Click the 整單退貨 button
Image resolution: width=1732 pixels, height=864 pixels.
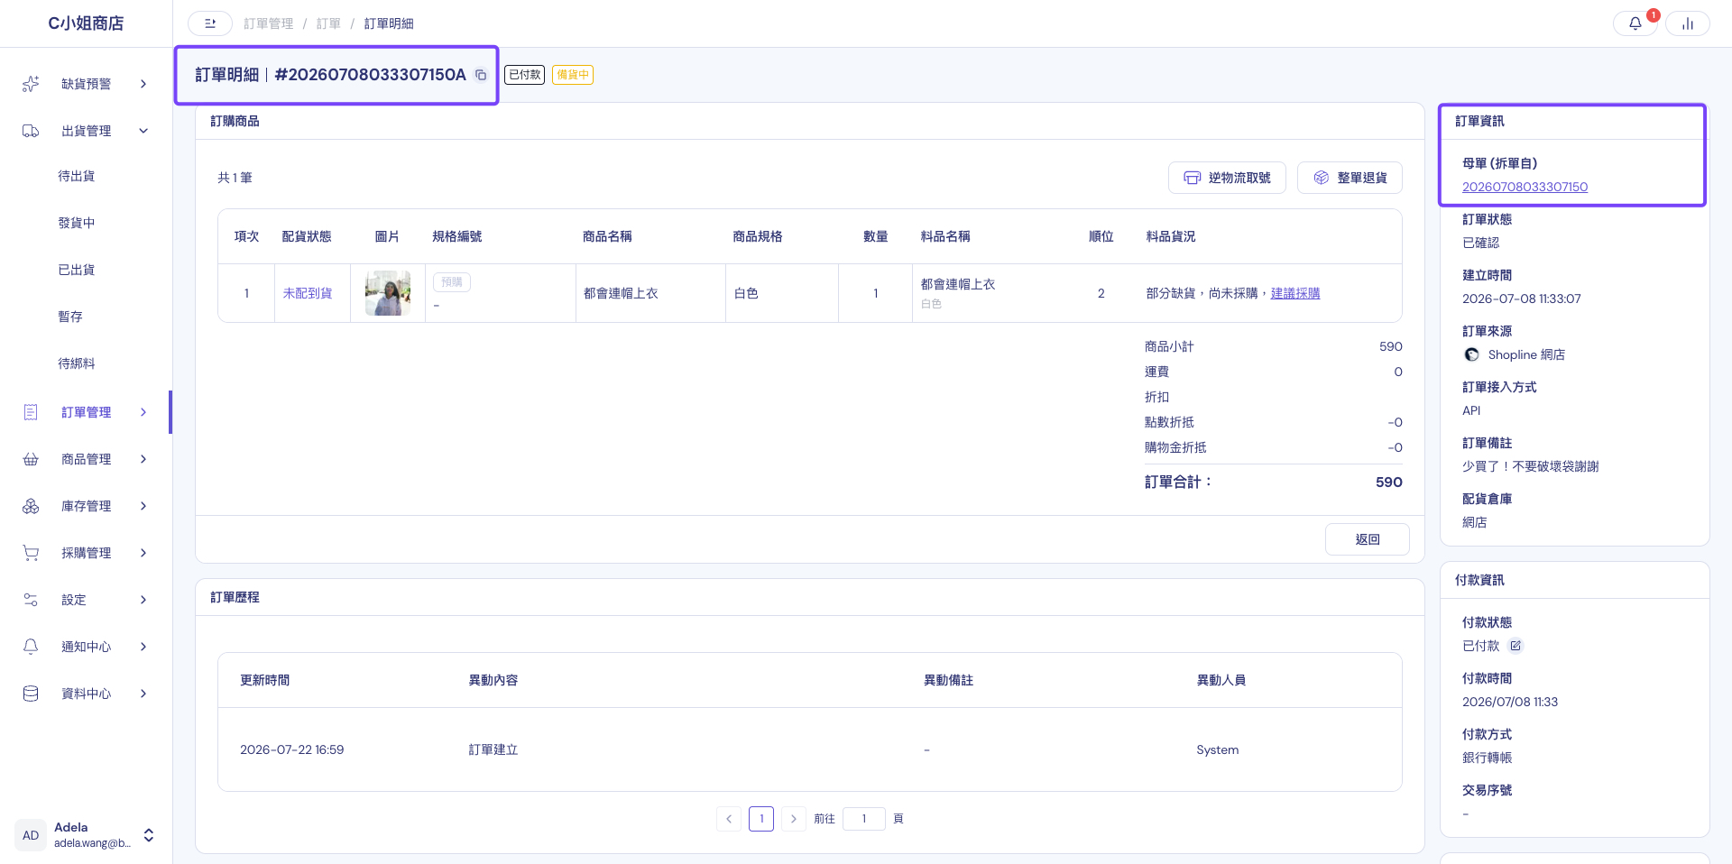tap(1350, 178)
